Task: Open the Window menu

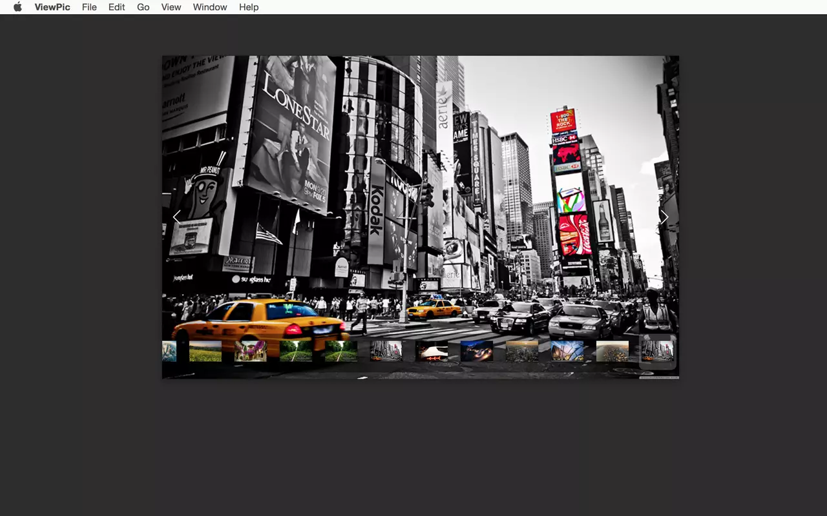Action: click(x=210, y=7)
